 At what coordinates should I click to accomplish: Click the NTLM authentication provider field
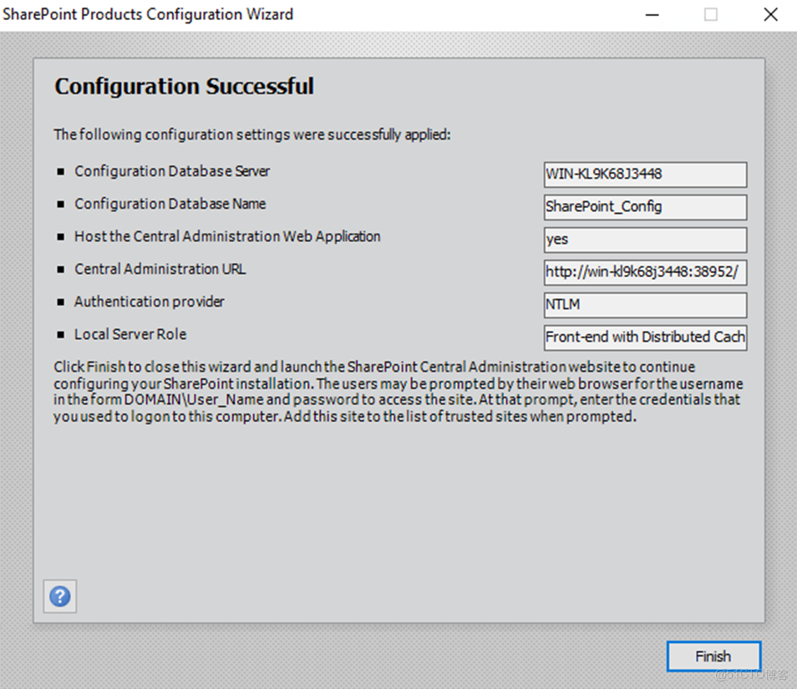644,305
